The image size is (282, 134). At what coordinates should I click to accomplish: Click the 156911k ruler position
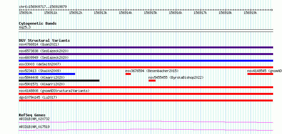(51, 13)
